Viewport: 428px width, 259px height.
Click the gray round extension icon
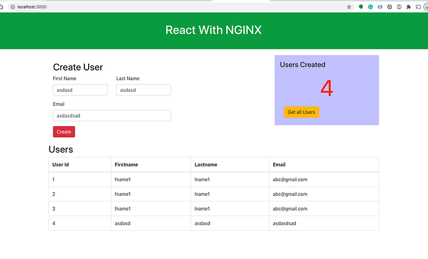399,7
